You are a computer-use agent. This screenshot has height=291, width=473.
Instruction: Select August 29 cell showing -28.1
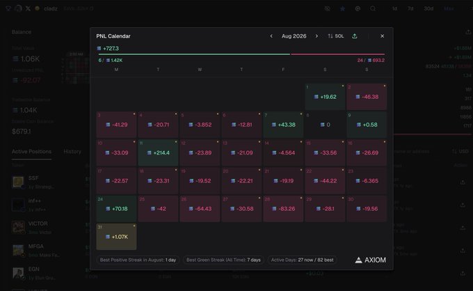[x=325, y=209]
